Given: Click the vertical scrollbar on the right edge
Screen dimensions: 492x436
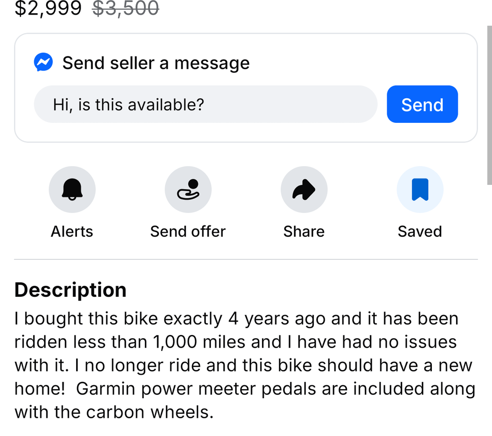Looking at the screenshot, I should click(490, 105).
